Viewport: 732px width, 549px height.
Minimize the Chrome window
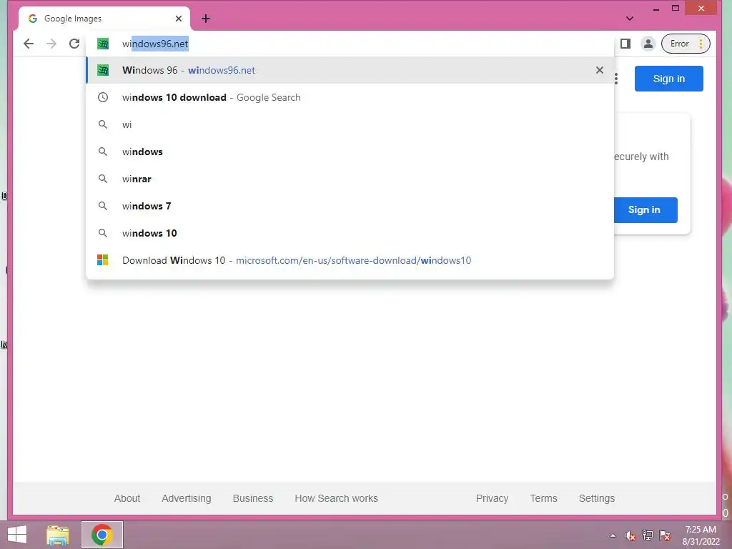(656, 9)
